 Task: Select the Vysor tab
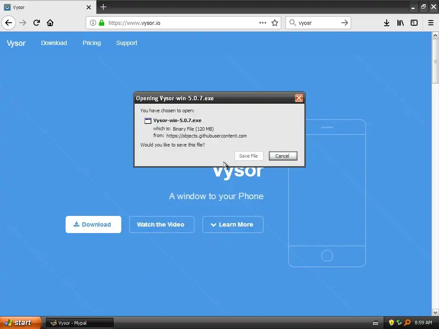48,7
